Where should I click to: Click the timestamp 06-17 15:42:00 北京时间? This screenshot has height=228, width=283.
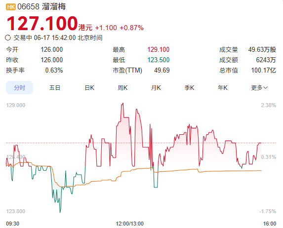point(68,38)
